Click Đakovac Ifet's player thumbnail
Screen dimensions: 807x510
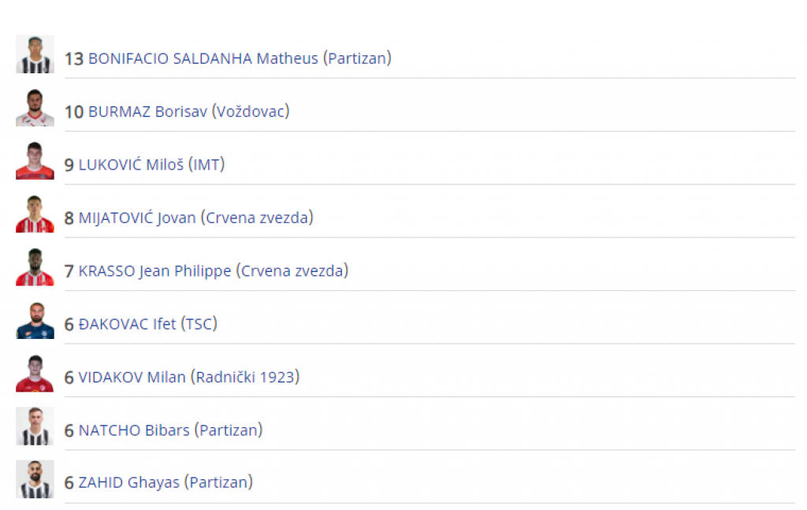[35, 320]
